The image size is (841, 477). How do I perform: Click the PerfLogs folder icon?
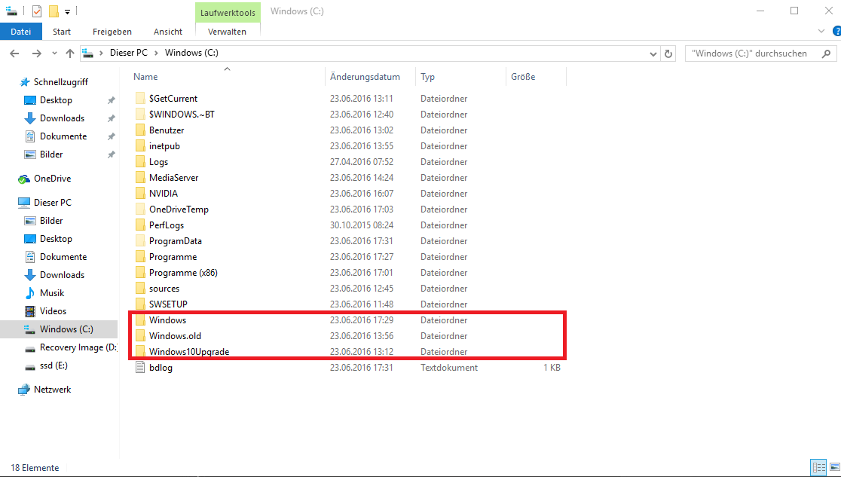pos(140,225)
